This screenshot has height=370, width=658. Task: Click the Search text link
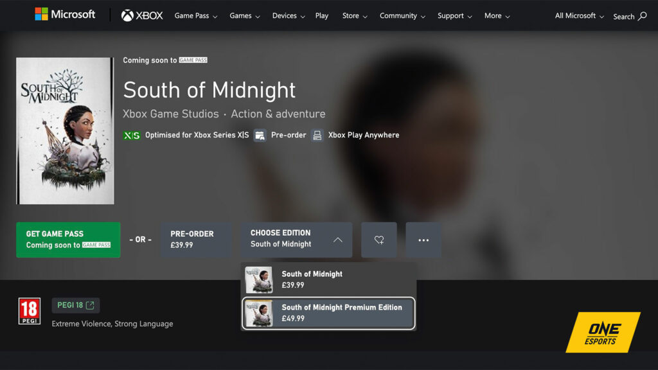(x=623, y=17)
